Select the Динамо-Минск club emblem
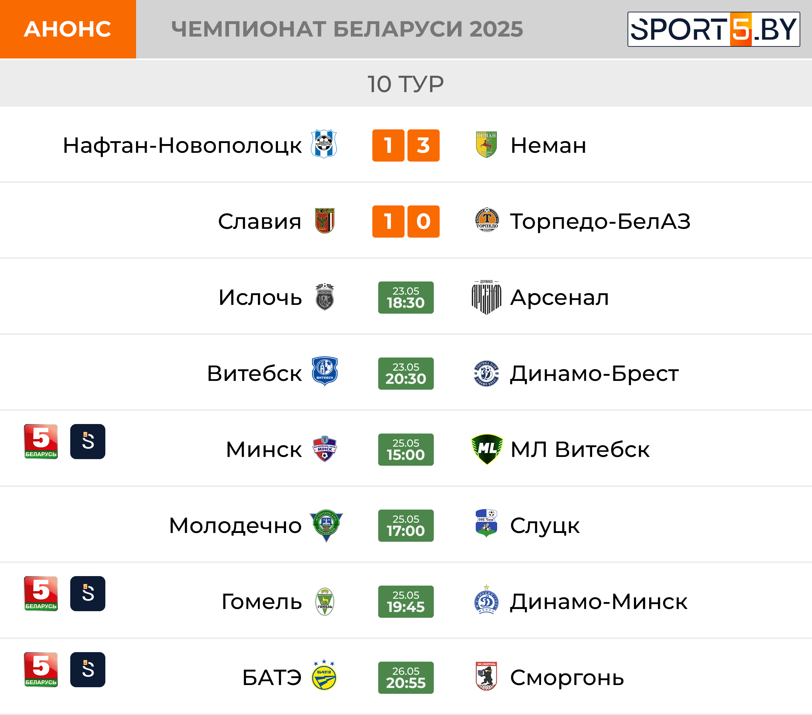The image size is (812, 715). (x=486, y=599)
